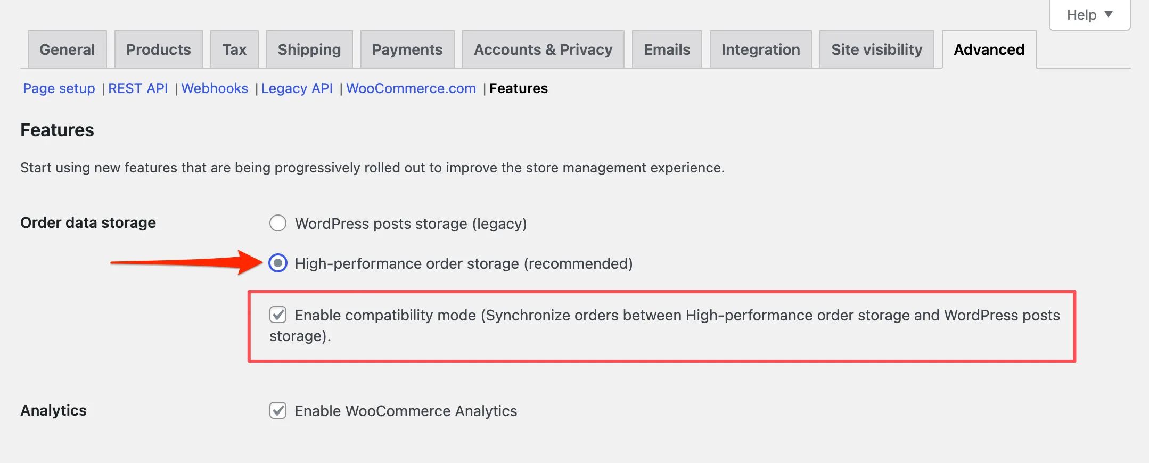
Task: Select the Site visibility tab
Action: tap(877, 49)
